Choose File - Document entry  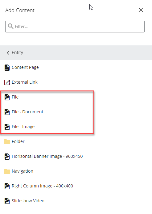click(x=27, y=112)
